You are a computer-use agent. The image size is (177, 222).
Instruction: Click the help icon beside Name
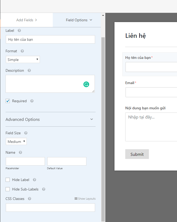pos(20,153)
